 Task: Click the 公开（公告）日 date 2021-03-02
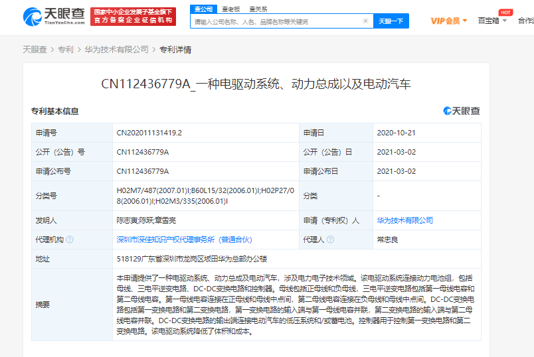(396, 152)
